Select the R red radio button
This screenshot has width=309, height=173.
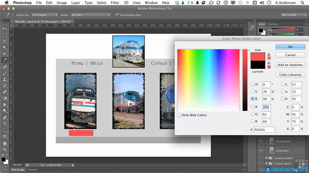point(253,107)
